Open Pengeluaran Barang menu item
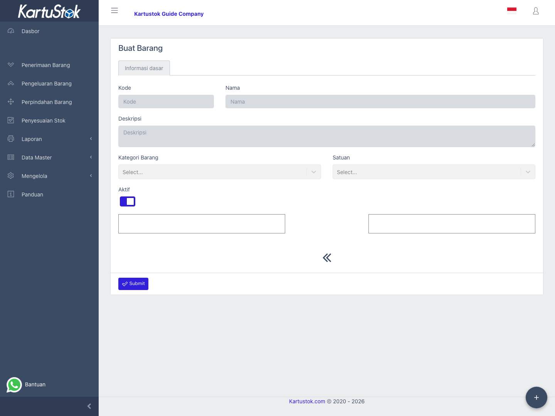The image size is (555, 416). pyautogui.click(x=49, y=84)
